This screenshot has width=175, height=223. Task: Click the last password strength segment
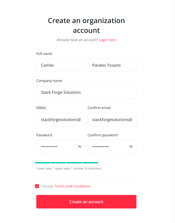90,163
